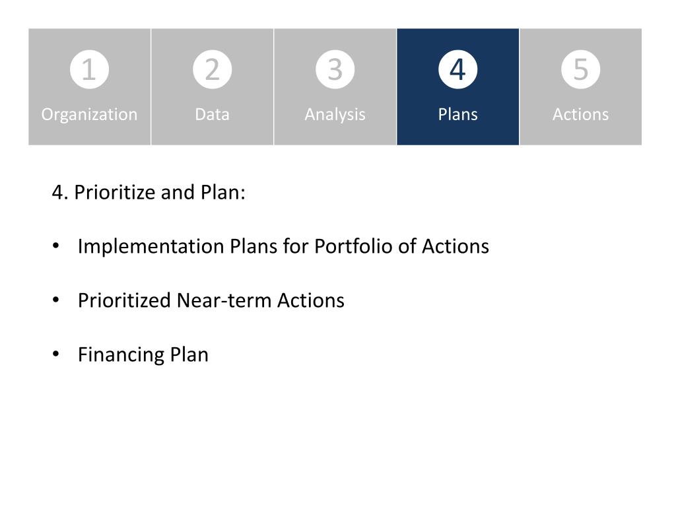The width and height of the screenshot is (676, 507).
Task: Click the bullet before Financing Plan
Action: tap(55, 354)
